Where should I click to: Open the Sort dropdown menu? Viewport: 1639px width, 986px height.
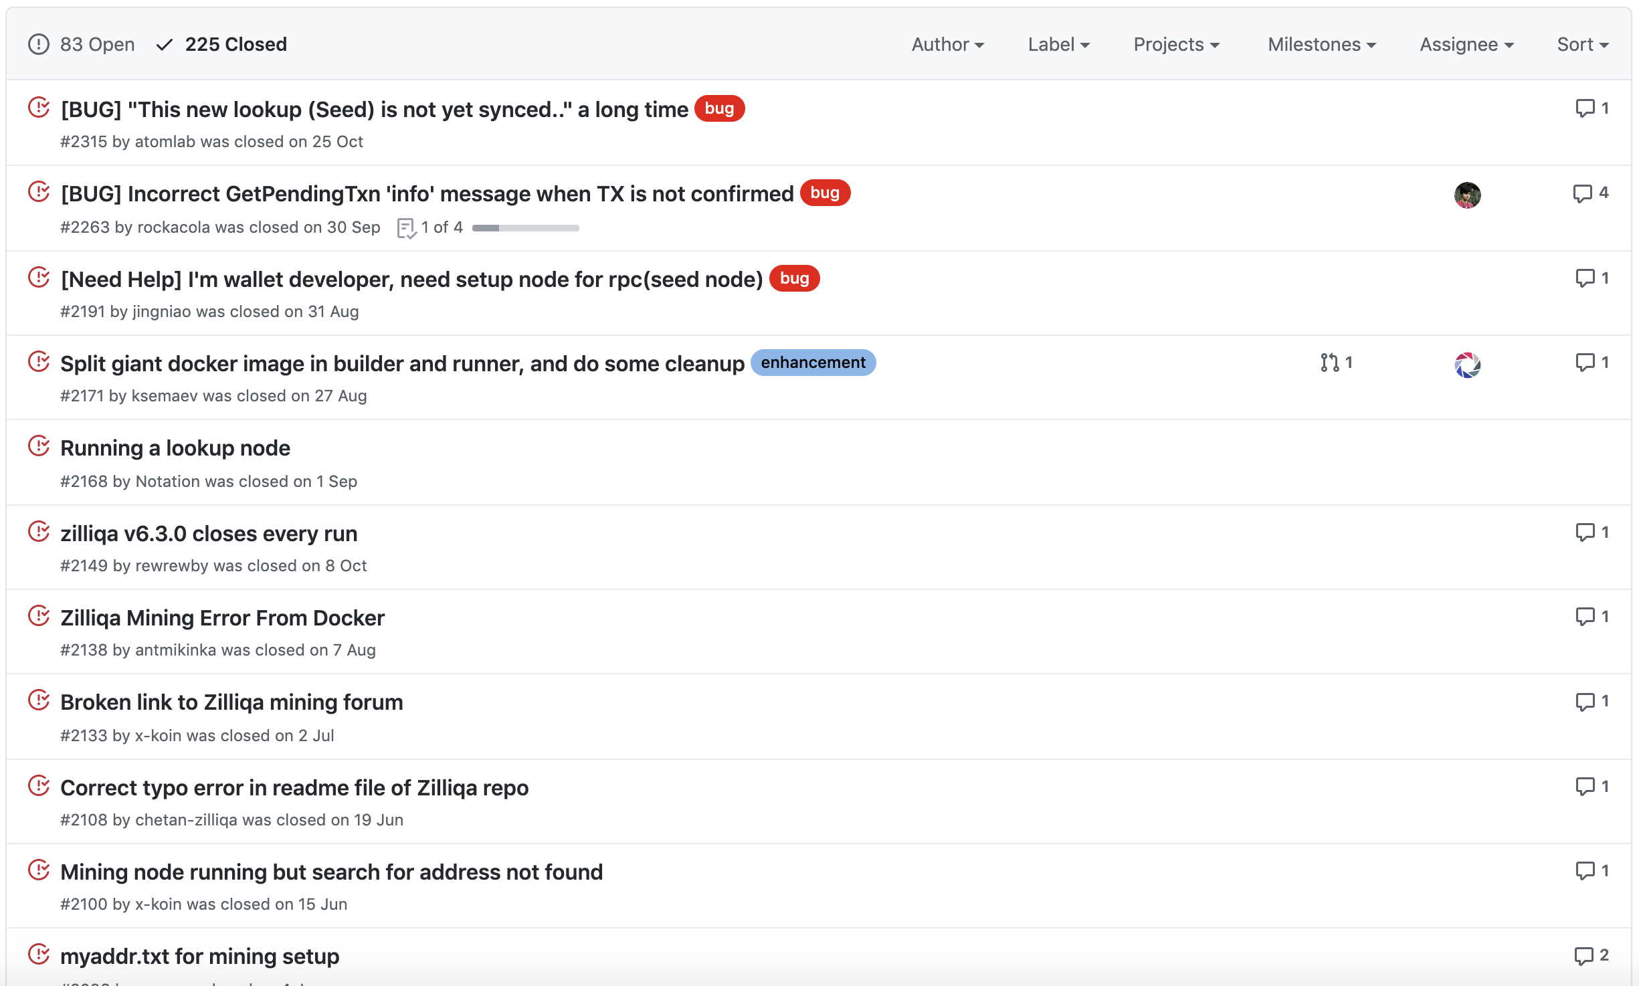tap(1582, 44)
